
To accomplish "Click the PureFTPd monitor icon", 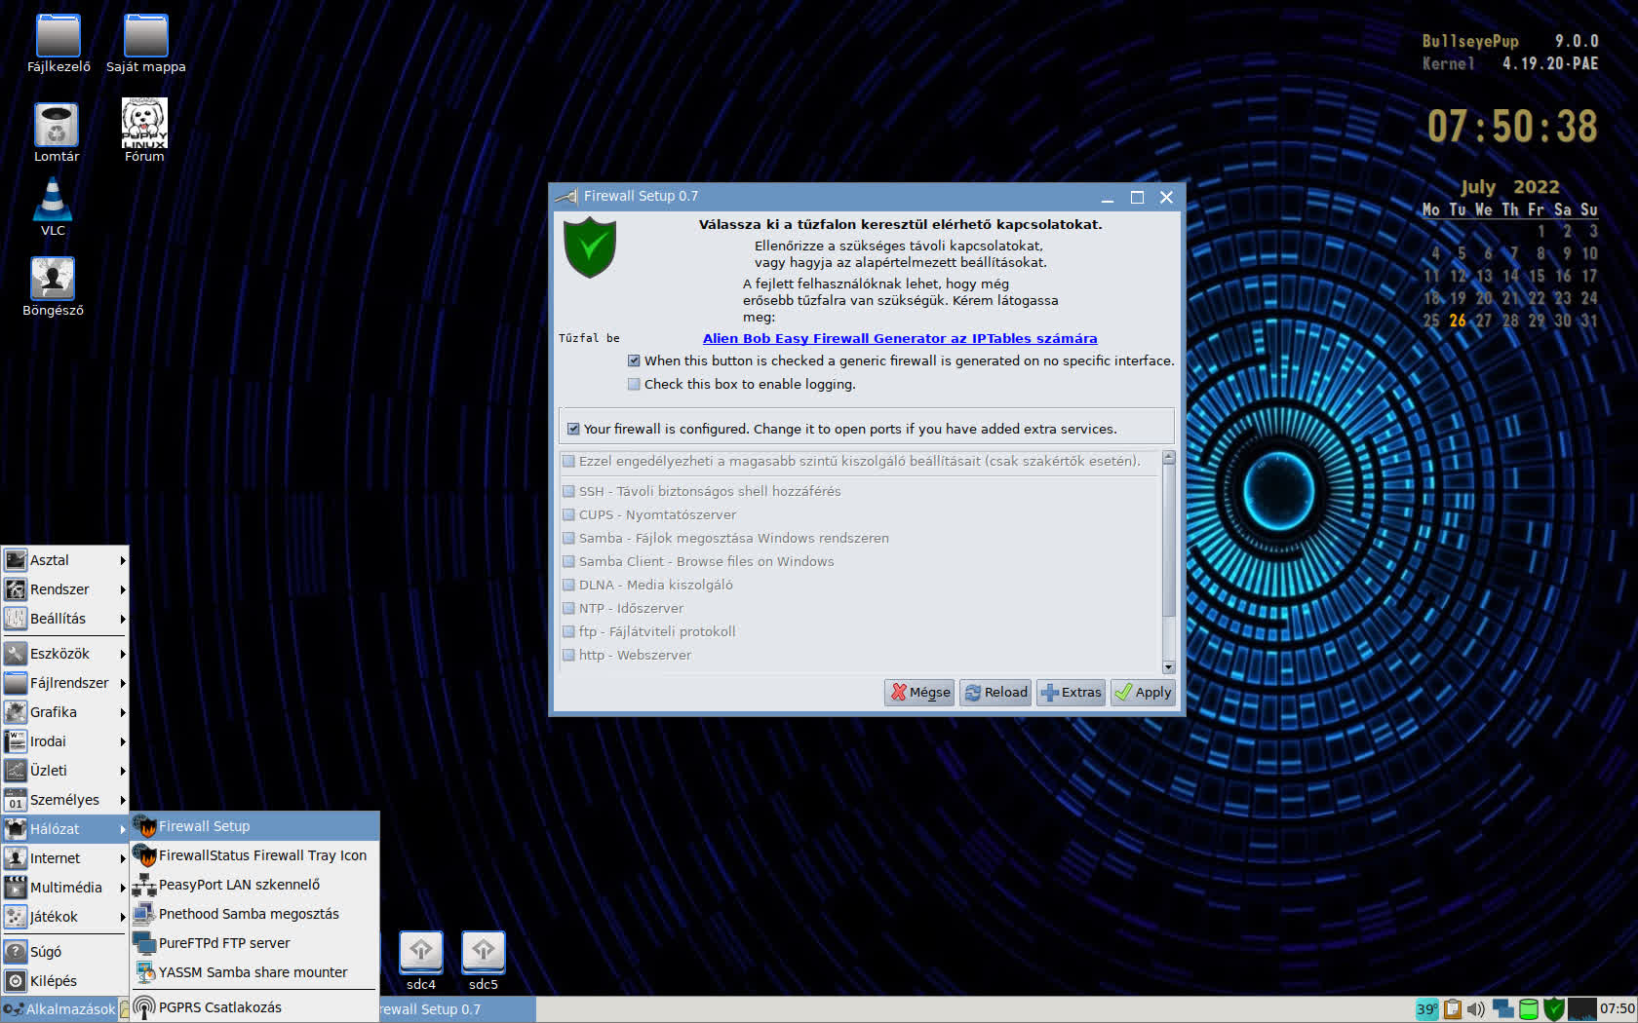I will [144, 943].
